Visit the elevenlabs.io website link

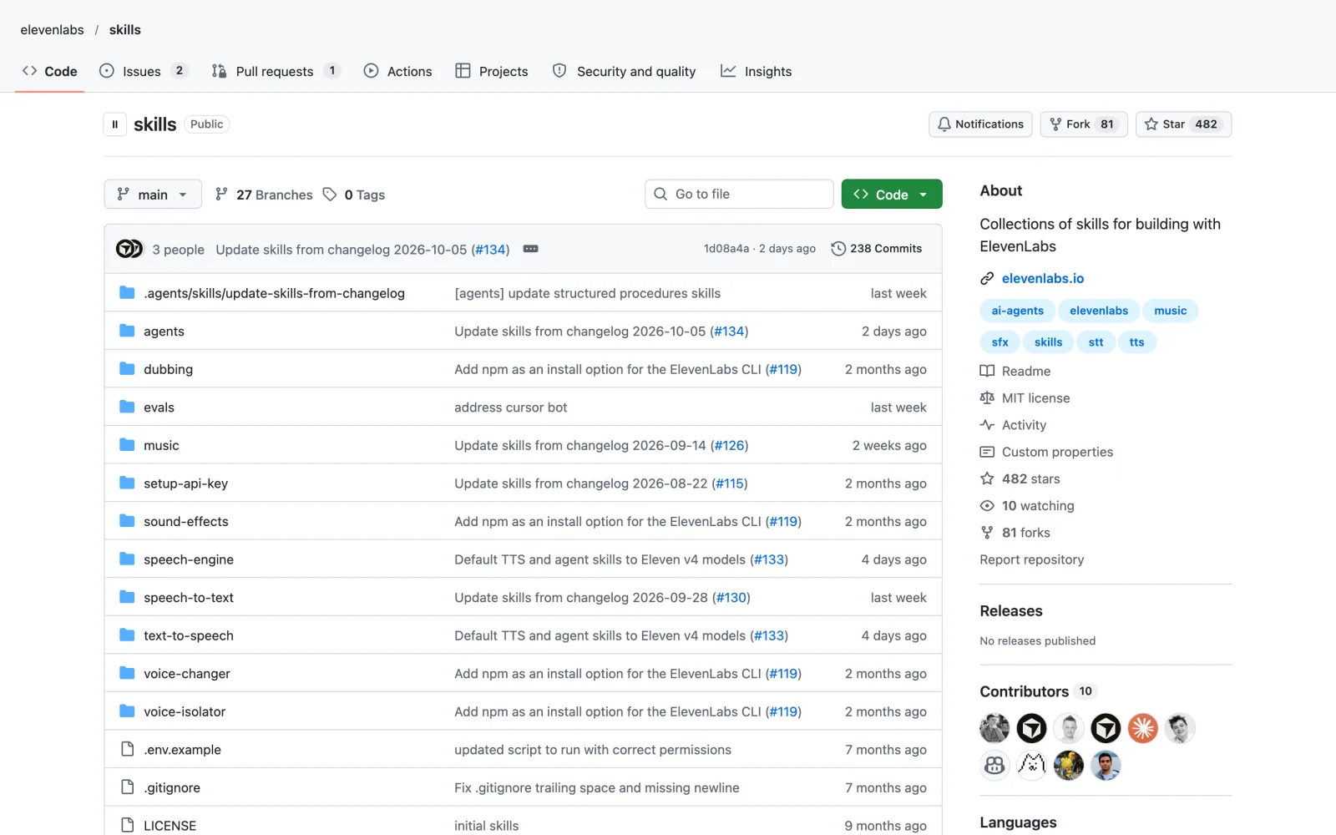1043,278
